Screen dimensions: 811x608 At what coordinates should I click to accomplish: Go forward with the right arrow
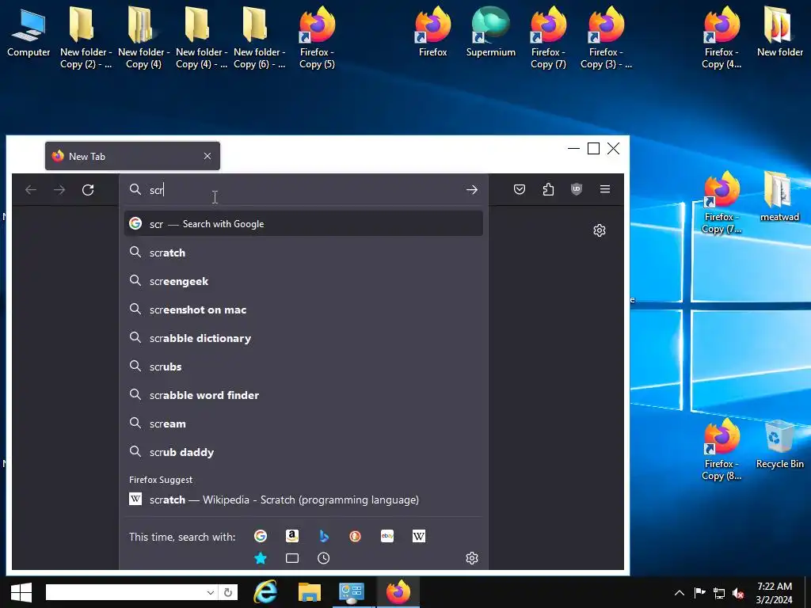[59, 190]
